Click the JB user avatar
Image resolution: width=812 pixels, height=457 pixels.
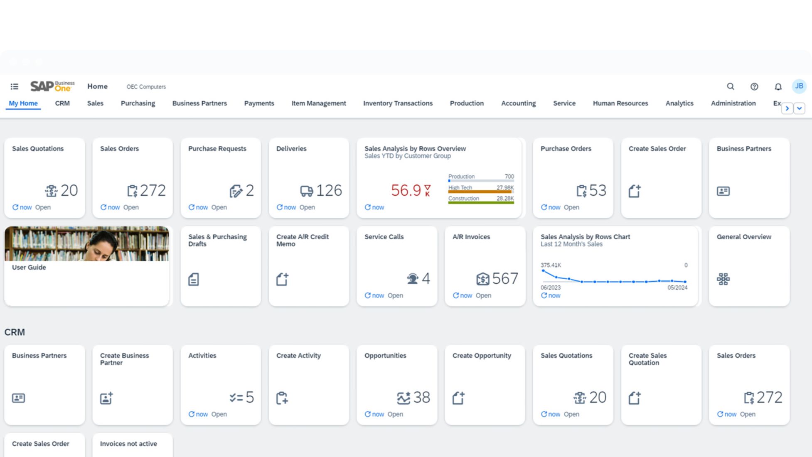(x=799, y=86)
